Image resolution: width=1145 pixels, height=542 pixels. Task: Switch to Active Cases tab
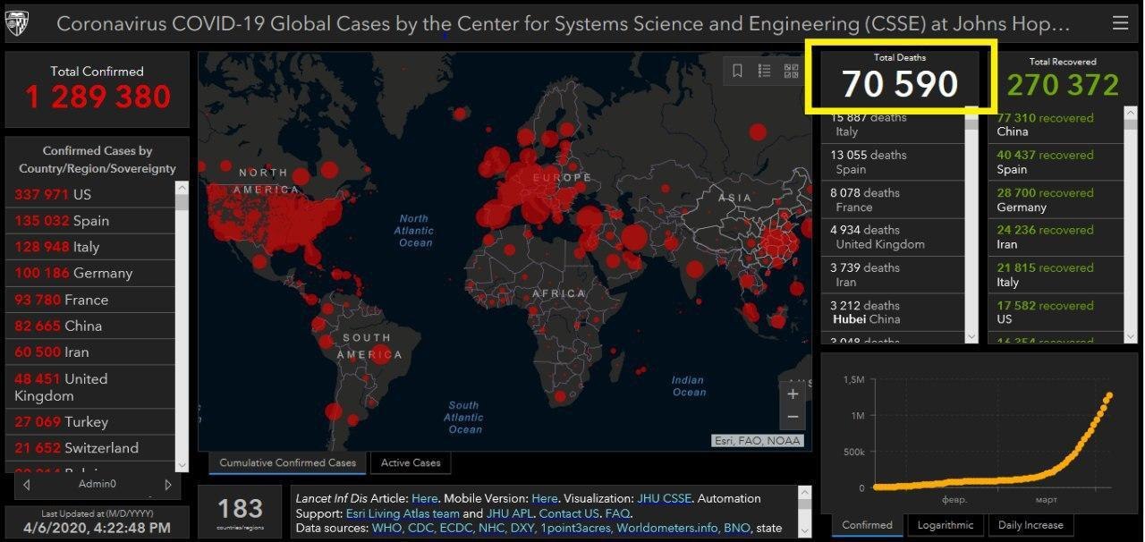(x=411, y=463)
